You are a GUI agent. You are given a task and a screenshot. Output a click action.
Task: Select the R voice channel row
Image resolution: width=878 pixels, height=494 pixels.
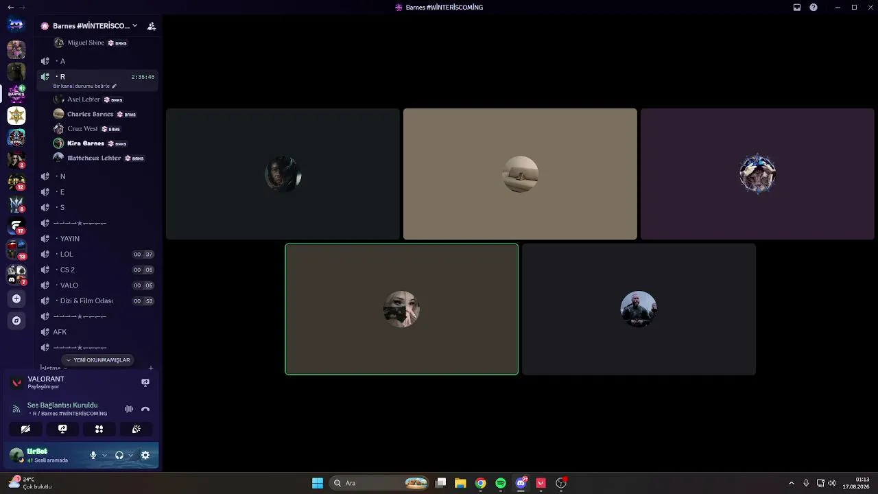coord(97,77)
